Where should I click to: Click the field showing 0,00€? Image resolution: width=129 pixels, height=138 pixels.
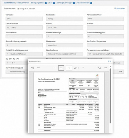pos(118,72)
